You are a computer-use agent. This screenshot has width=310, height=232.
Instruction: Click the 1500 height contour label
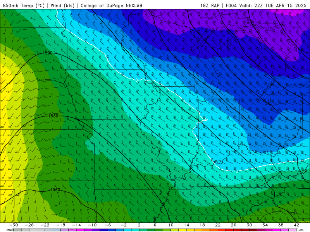coord(48,53)
